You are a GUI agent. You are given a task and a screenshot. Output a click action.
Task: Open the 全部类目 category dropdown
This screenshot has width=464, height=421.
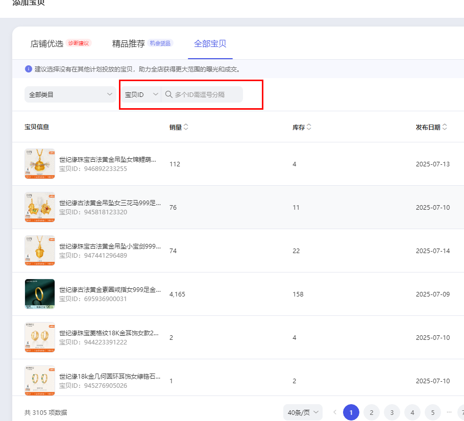(x=70, y=94)
